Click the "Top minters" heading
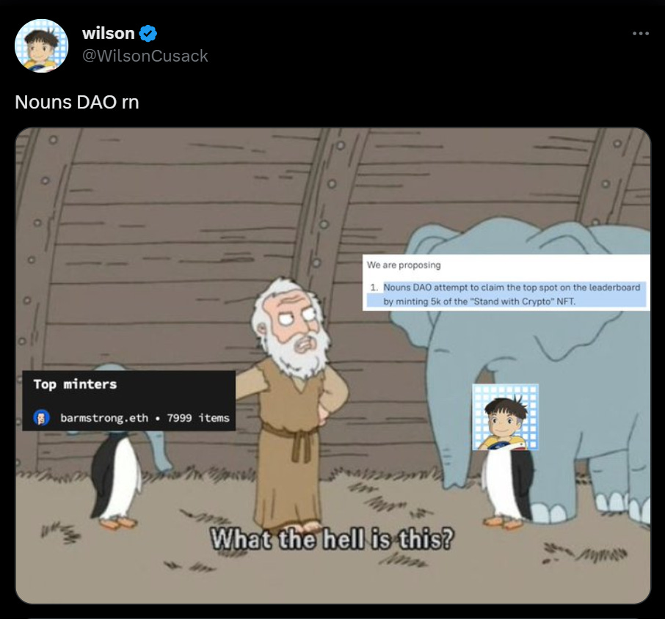The width and height of the screenshot is (665, 619). pos(75,384)
